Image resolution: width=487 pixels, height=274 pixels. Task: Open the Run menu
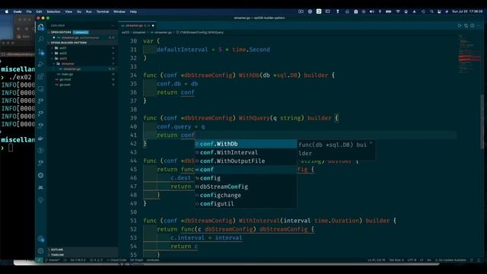(89, 11)
